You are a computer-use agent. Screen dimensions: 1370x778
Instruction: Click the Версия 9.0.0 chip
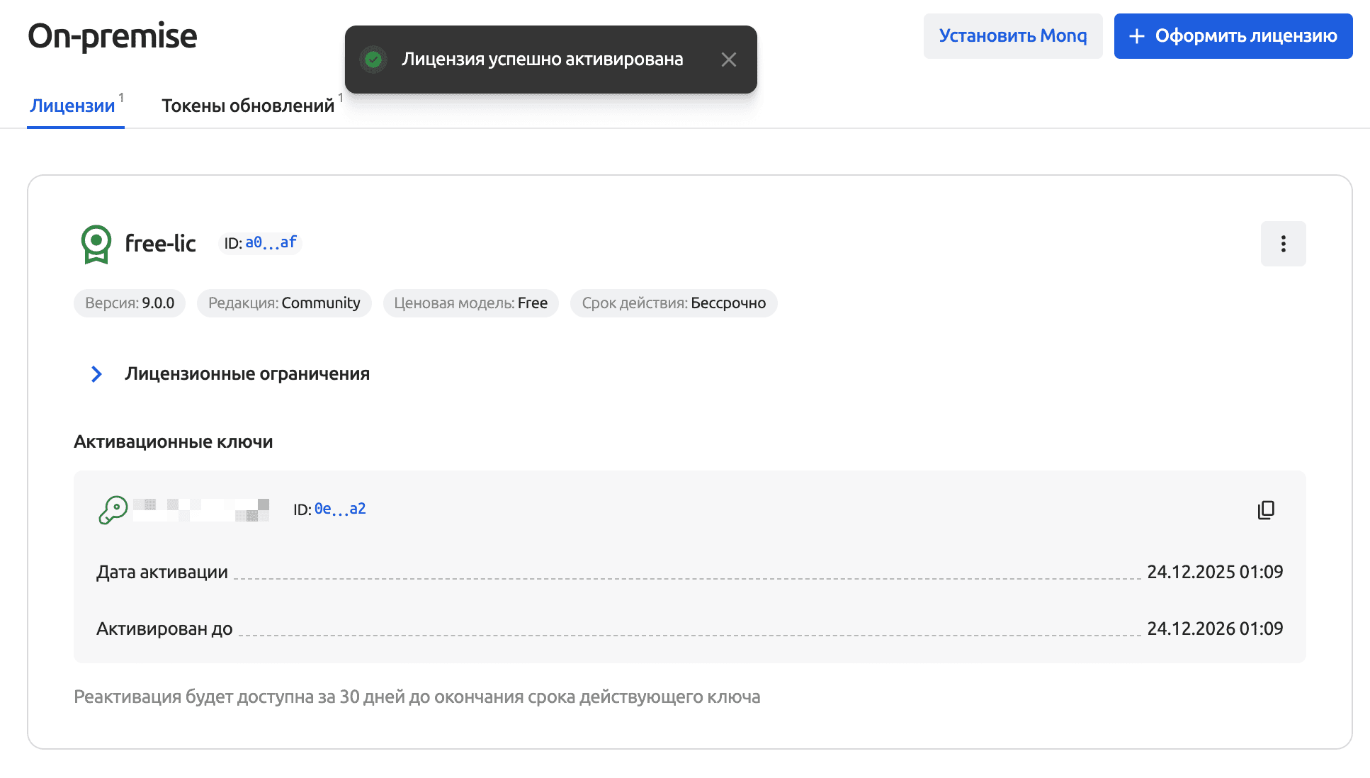pos(130,303)
